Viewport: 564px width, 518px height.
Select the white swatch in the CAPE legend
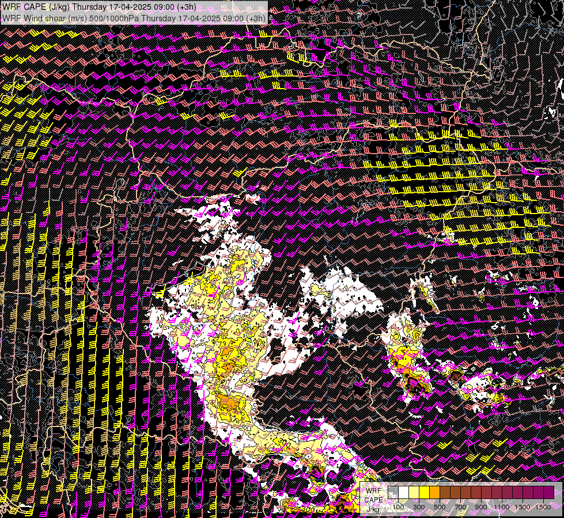(x=404, y=492)
